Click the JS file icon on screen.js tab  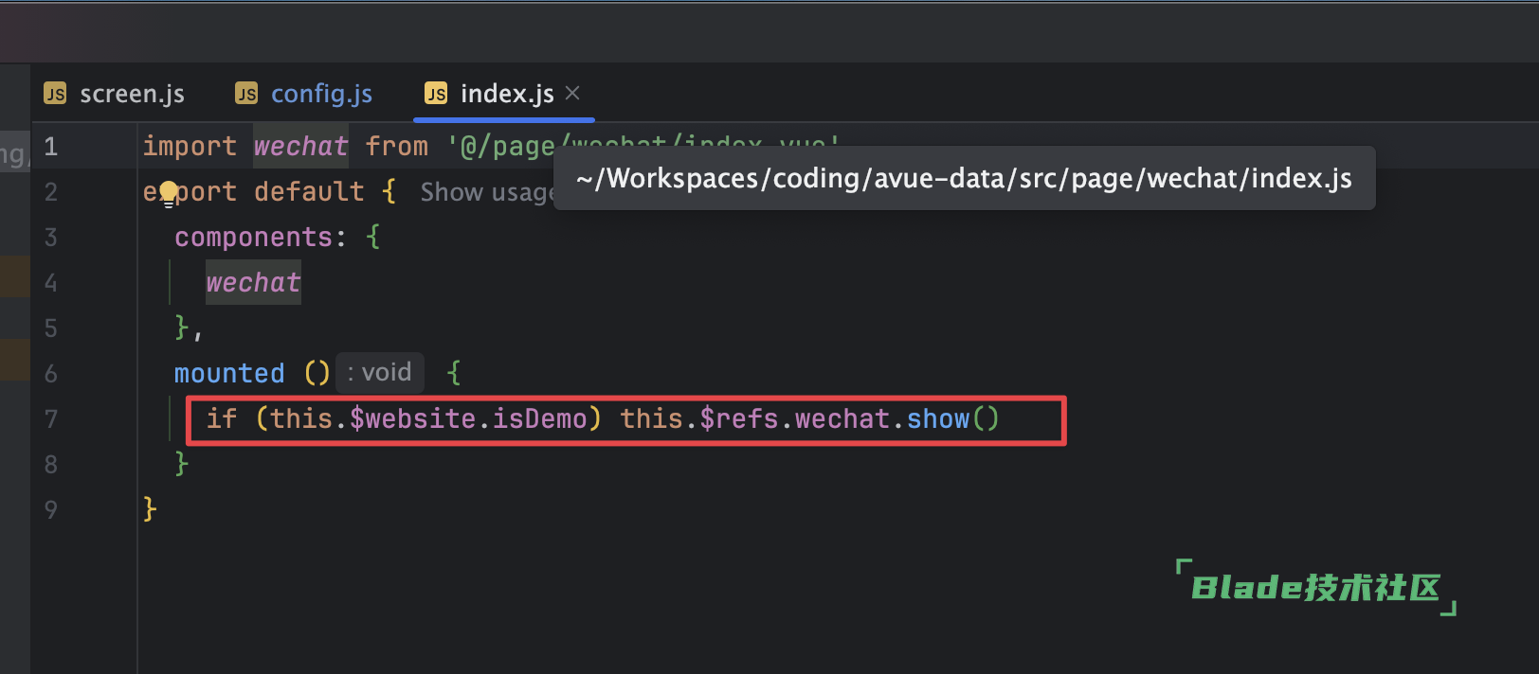(x=55, y=94)
